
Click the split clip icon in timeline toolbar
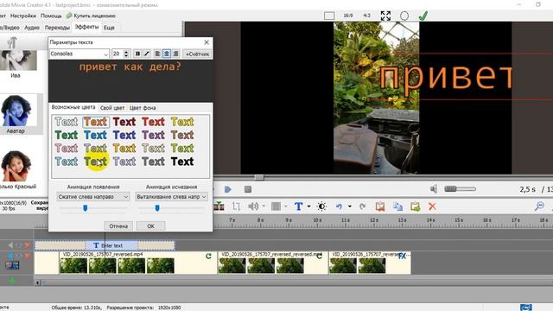point(219,206)
